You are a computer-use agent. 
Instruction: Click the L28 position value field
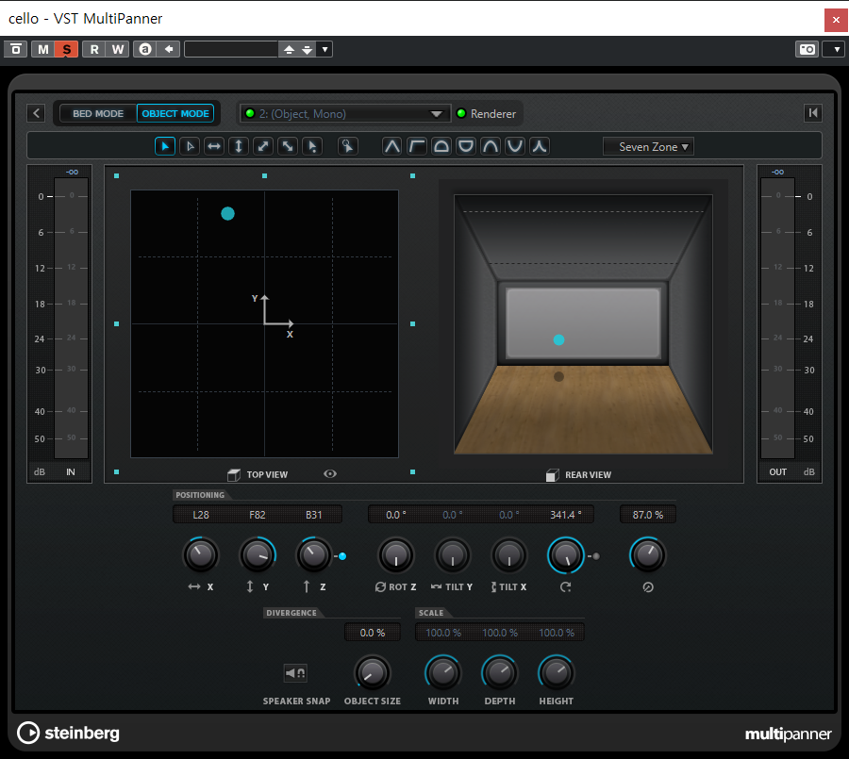[x=201, y=515]
